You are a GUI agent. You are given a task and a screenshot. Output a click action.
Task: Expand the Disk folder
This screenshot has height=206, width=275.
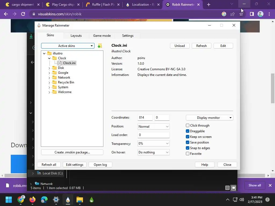pyautogui.click(x=49, y=68)
